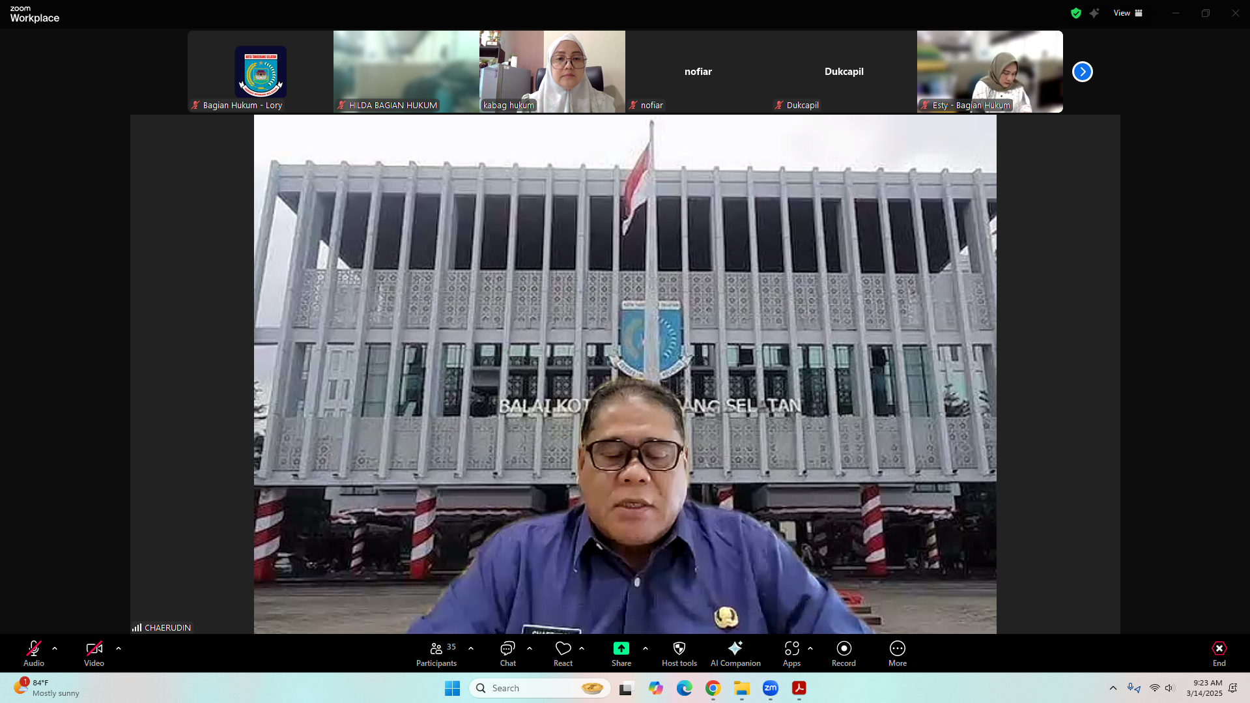Select HILDA BAGIAN HUKUM video thumbnail
1250x703 pixels.
pyautogui.click(x=406, y=72)
